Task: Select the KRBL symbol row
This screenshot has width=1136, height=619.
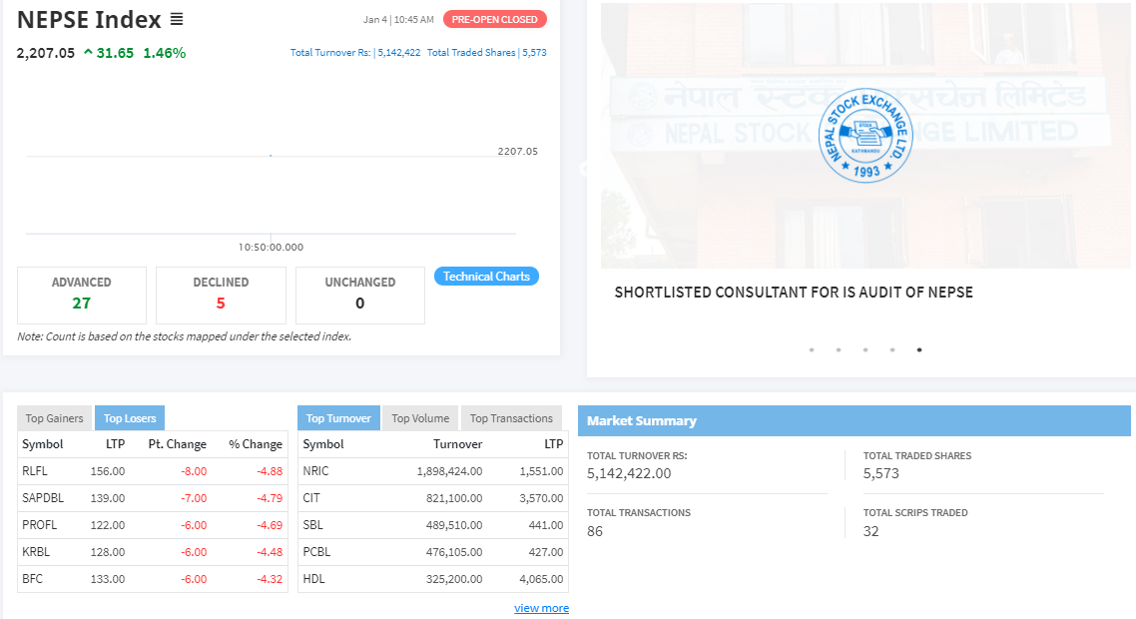Action: tap(152, 551)
